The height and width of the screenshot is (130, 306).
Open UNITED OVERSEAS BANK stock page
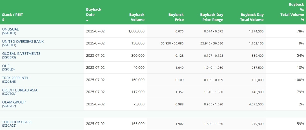23,41
